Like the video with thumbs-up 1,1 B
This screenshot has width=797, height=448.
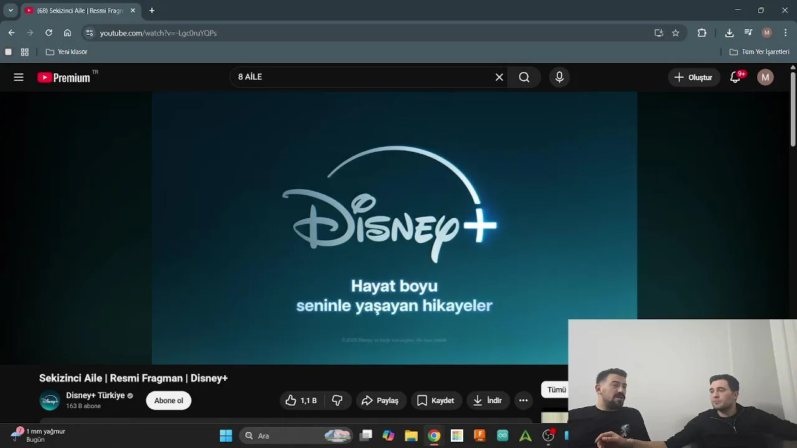click(301, 401)
